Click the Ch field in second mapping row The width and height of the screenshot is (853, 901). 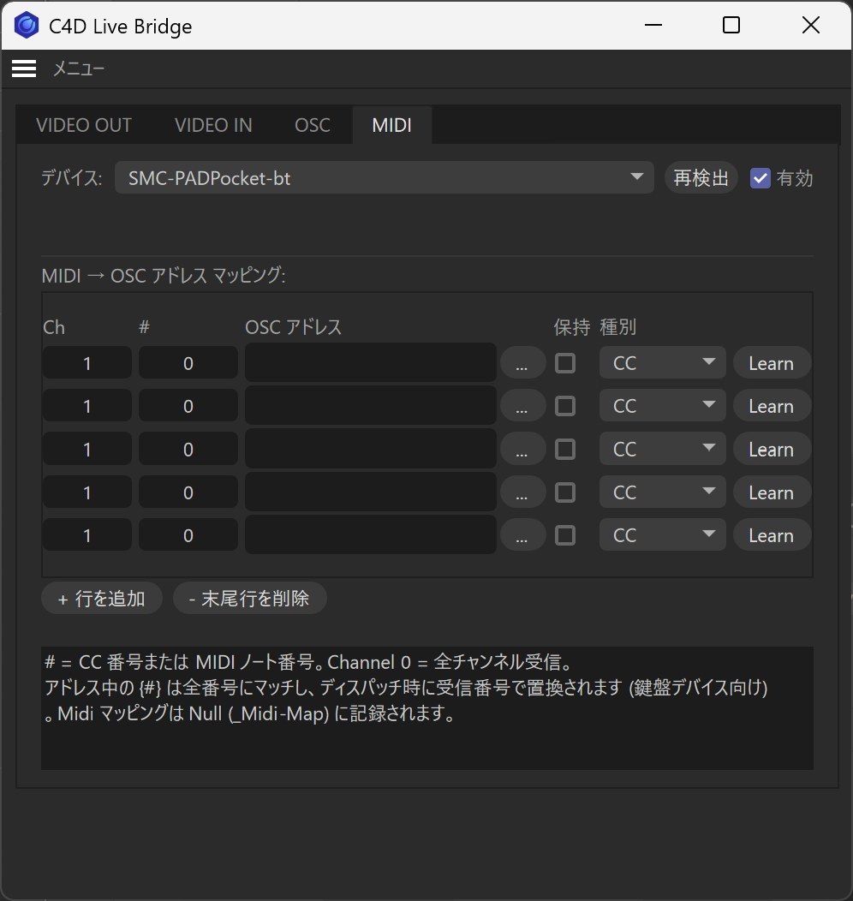click(x=87, y=406)
